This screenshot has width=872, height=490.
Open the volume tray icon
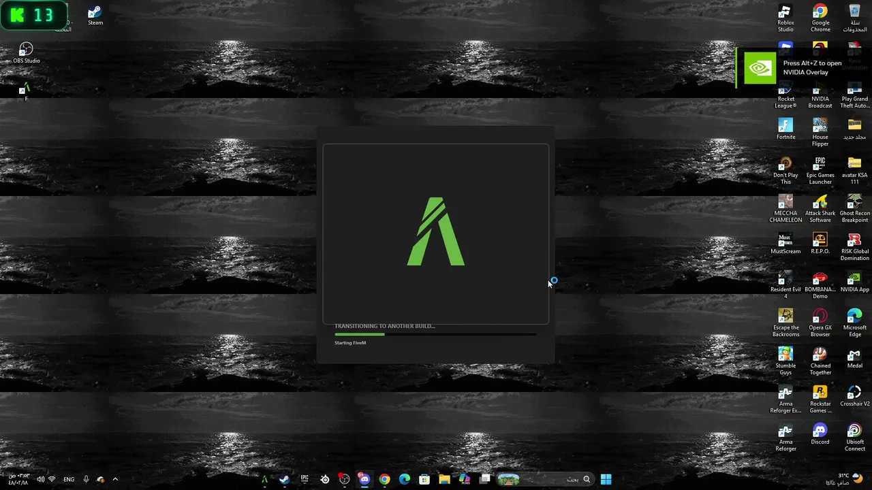point(40,479)
